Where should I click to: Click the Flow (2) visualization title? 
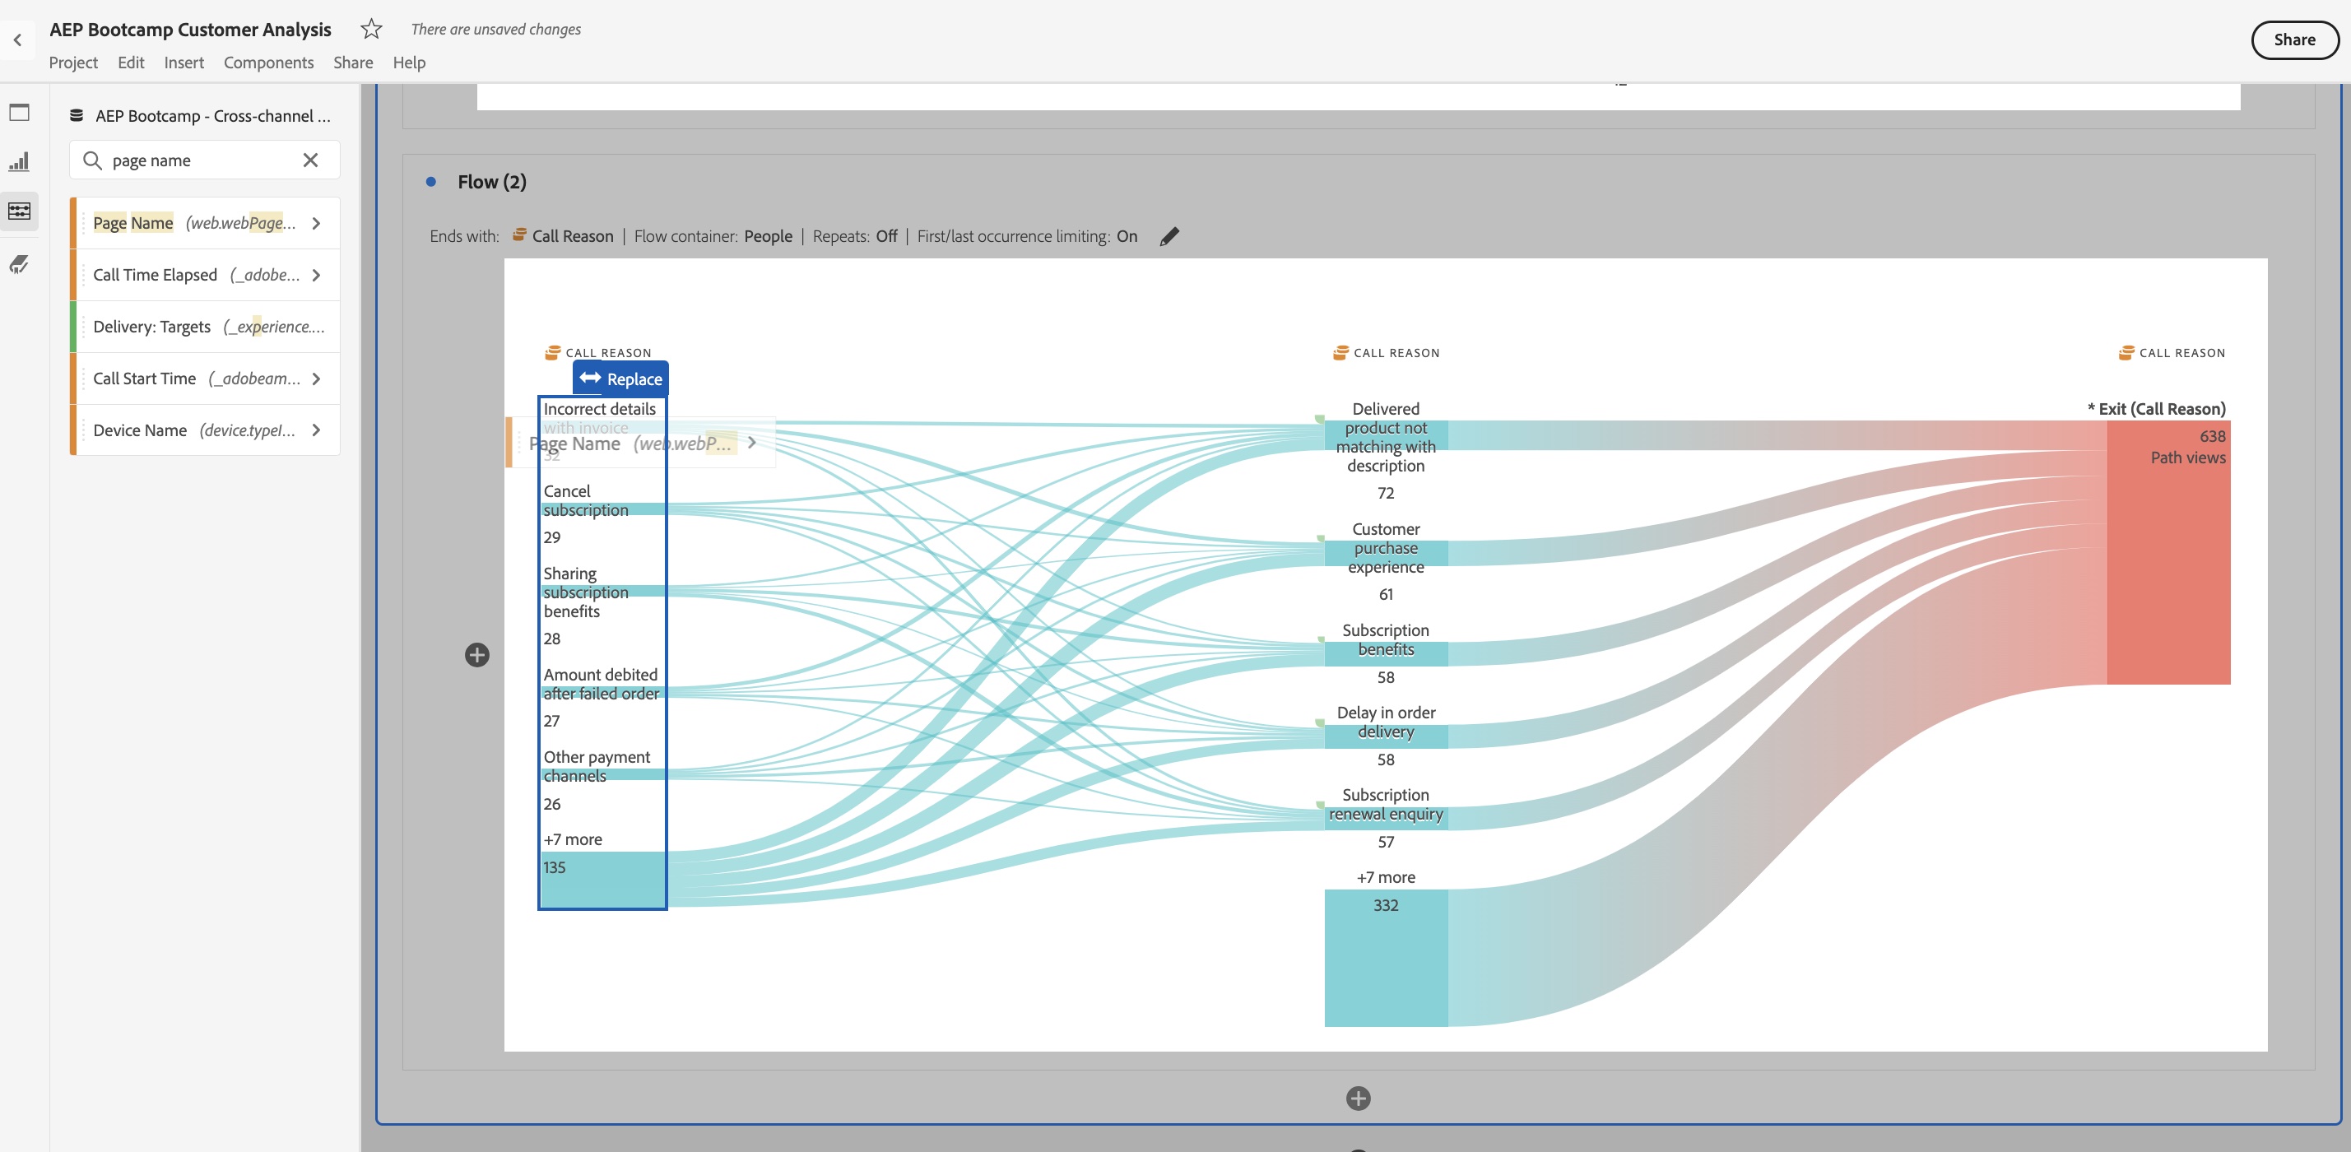pos(492,182)
